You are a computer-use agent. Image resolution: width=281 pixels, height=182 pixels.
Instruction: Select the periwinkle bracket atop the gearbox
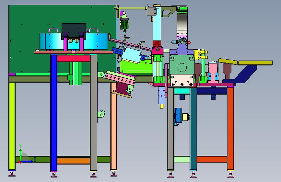[x=182, y=50]
